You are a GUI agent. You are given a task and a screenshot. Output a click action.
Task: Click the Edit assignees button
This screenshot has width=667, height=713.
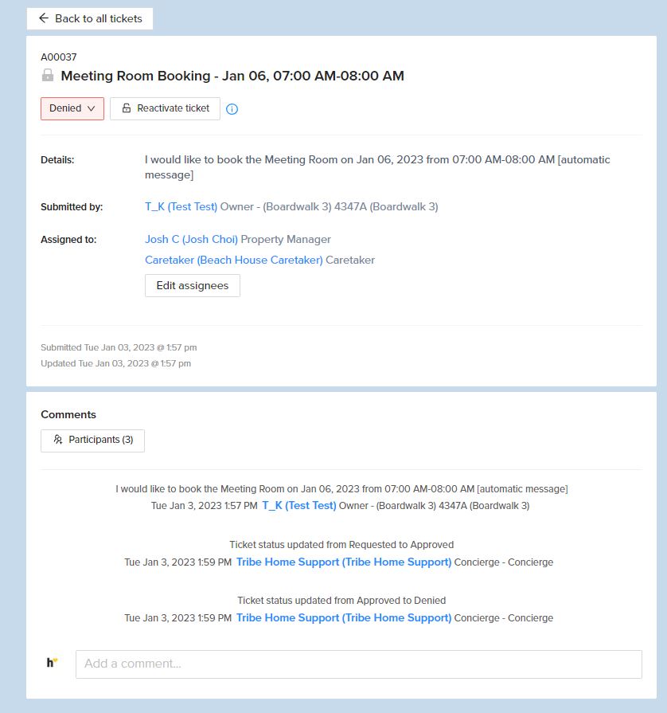point(193,285)
